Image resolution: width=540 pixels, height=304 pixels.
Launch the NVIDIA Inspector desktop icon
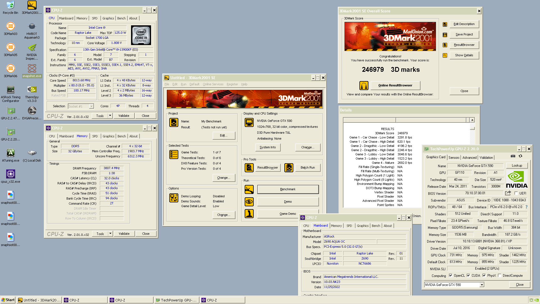point(32,52)
